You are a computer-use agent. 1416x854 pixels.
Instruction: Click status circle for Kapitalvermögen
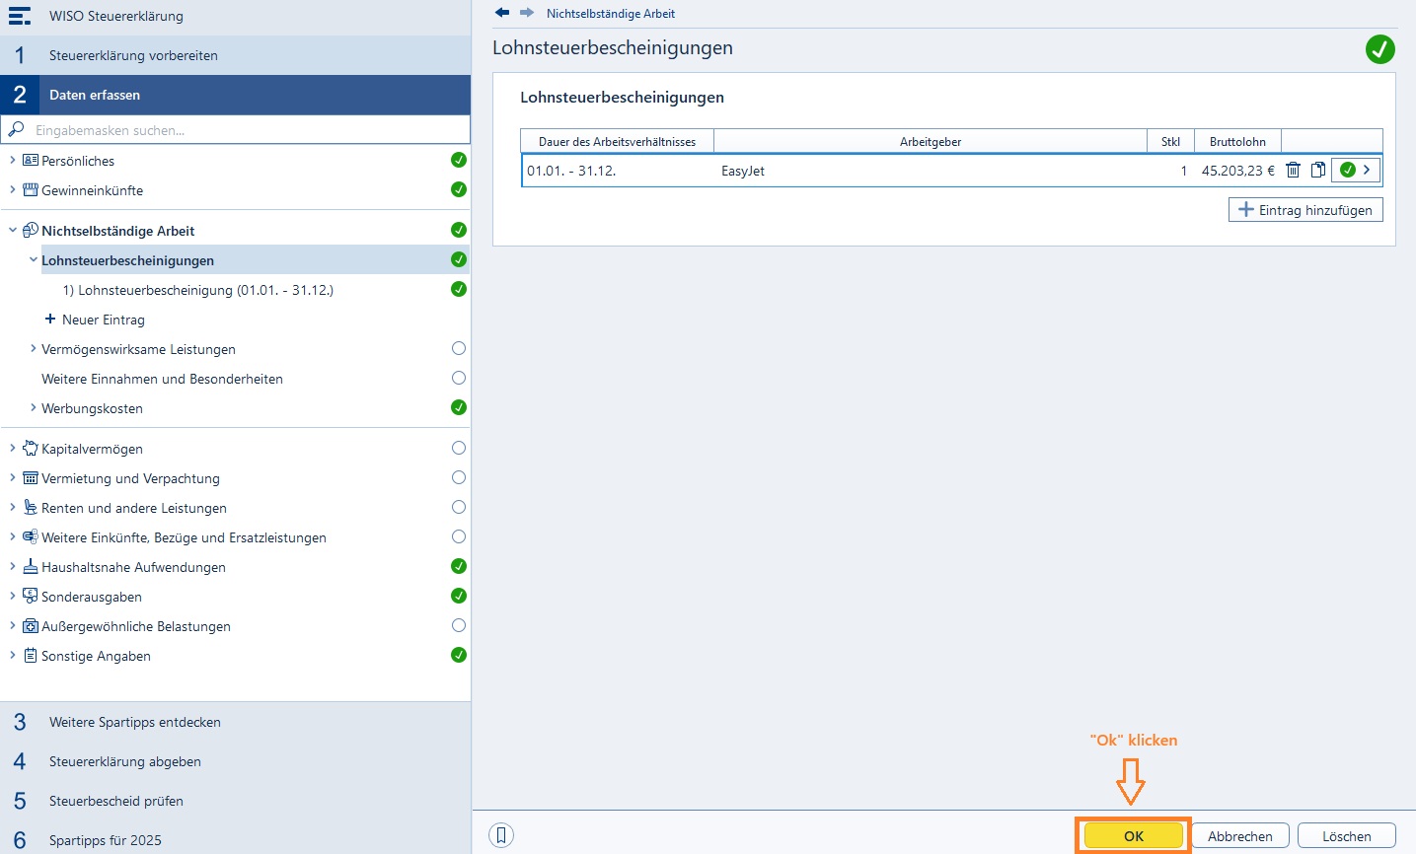pyautogui.click(x=459, y=448)
